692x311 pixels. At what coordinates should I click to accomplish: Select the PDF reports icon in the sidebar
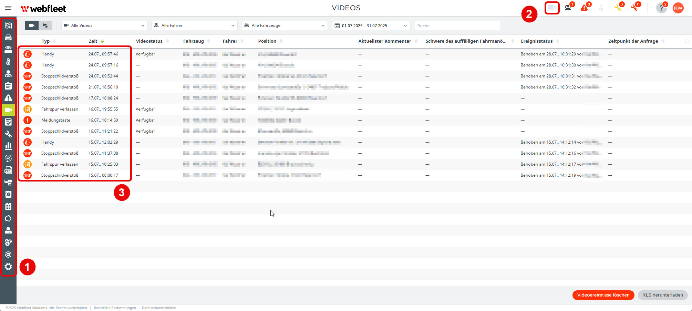8,170
